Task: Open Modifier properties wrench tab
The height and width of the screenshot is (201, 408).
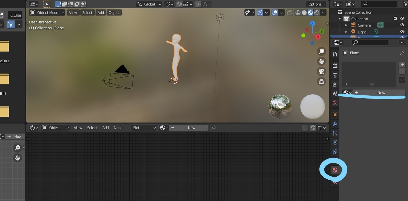Action: click(335, 124)
